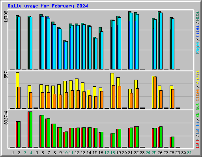Screen dimensions: 202x157
Task: Click day 8 on the x-axis
Action: (54, 153)
